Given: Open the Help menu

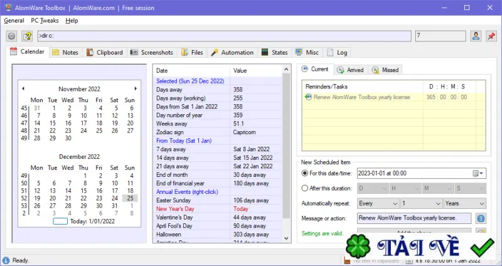Looking at the screenshot, I should tap(72, 21).
